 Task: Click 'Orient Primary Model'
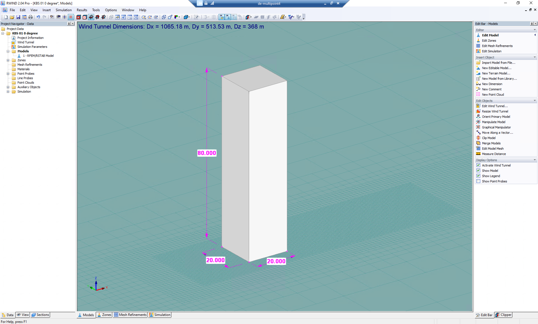tap(496, 117)
